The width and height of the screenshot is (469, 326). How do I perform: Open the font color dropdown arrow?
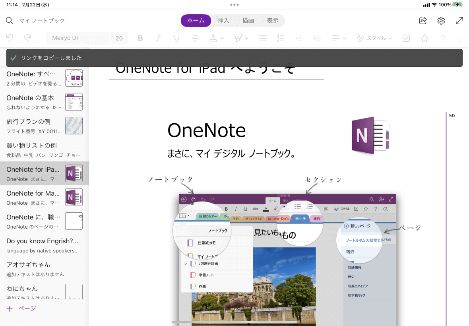222,38
